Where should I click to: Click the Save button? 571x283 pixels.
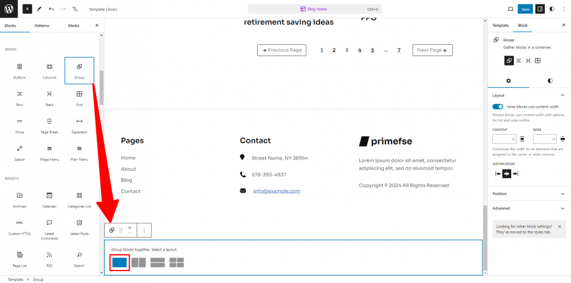pos(525,9)
